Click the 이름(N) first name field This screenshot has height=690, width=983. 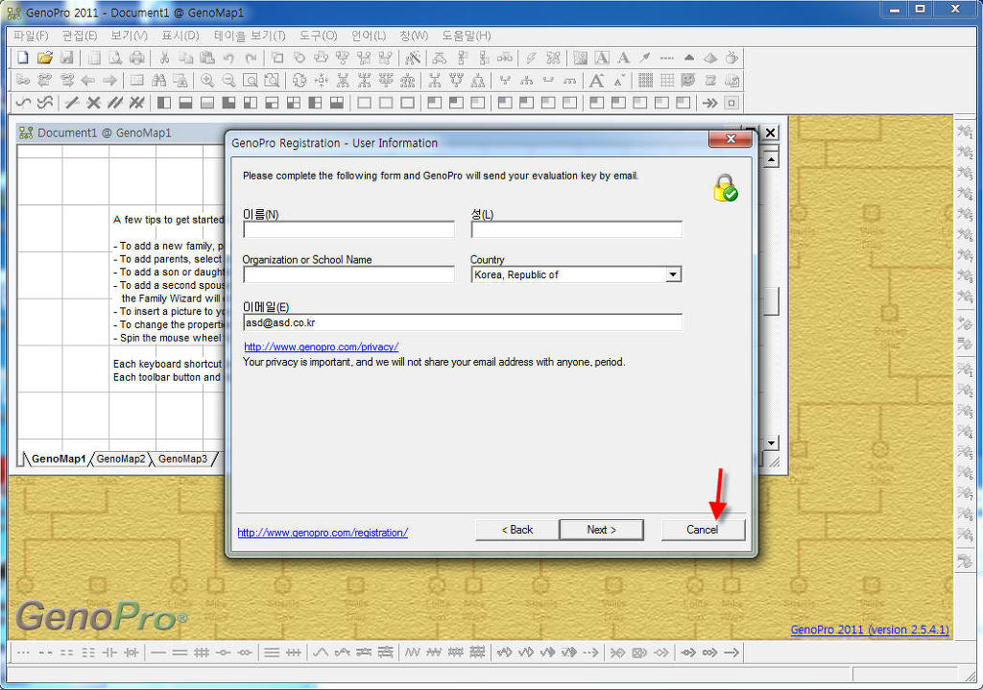(348, 229)
